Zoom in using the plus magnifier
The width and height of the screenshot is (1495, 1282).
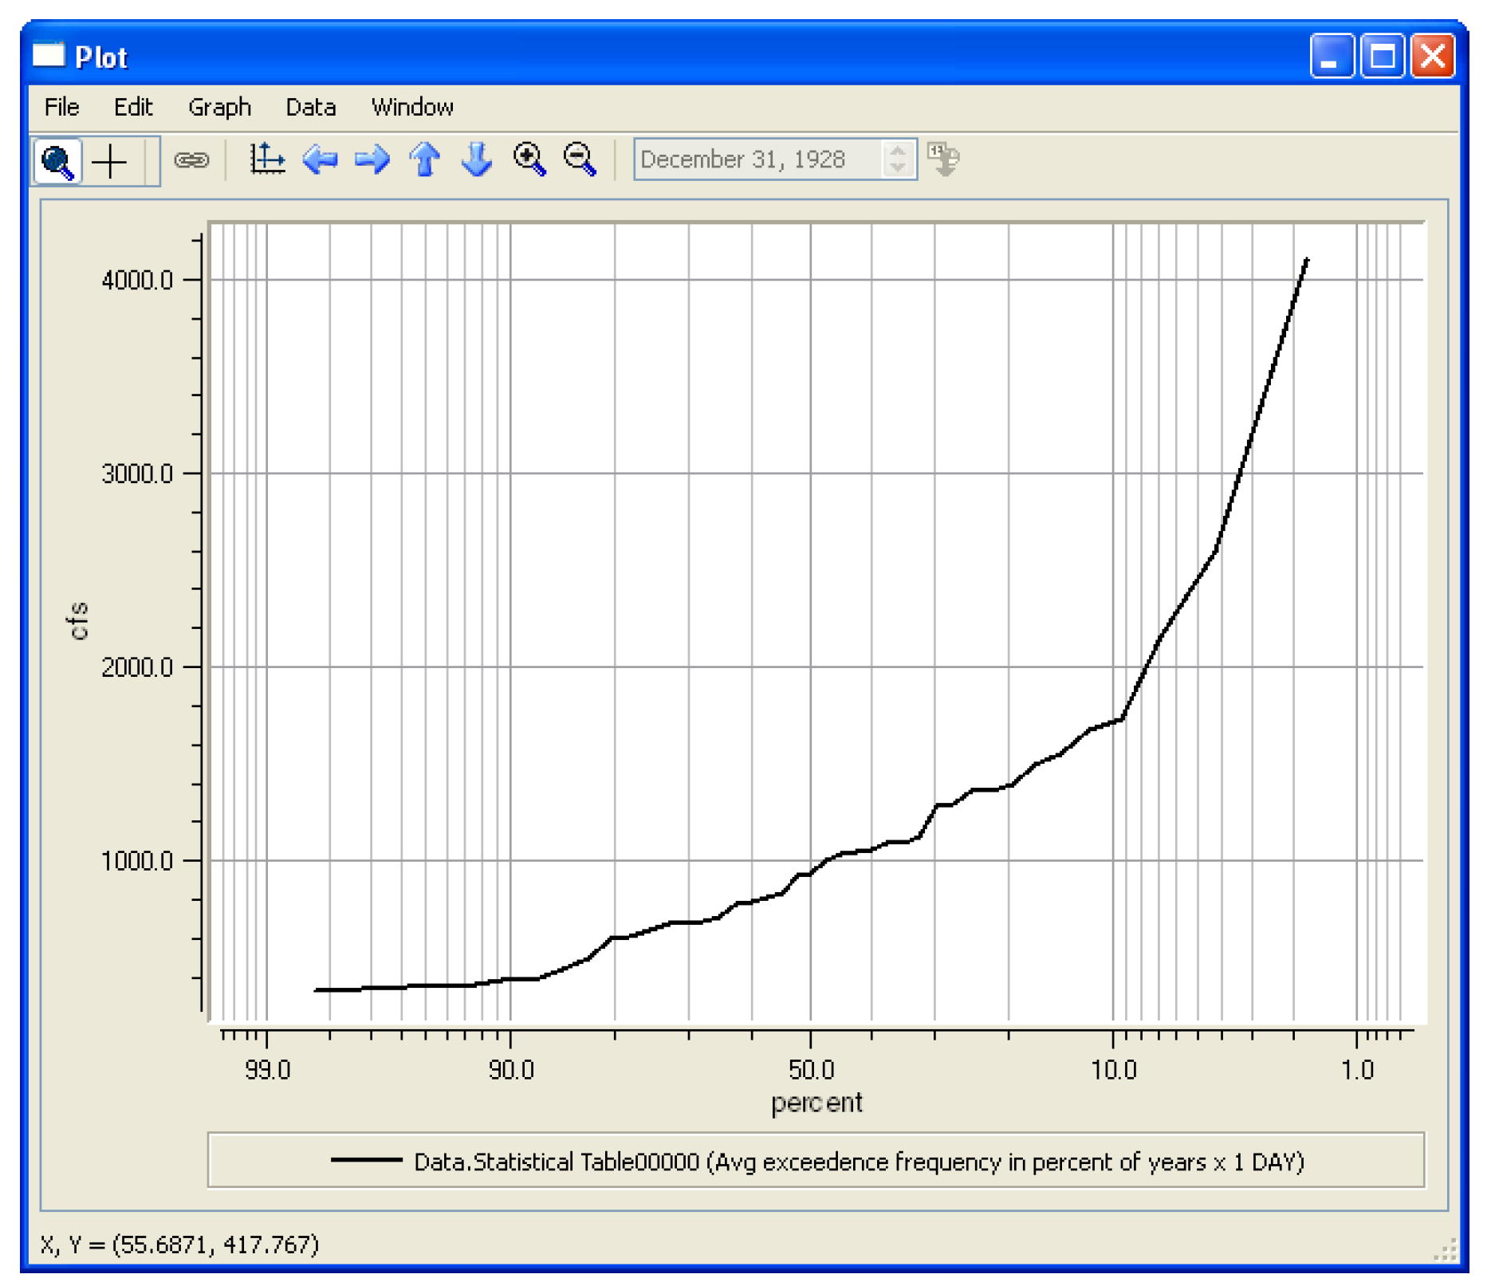tap(529, 160)
